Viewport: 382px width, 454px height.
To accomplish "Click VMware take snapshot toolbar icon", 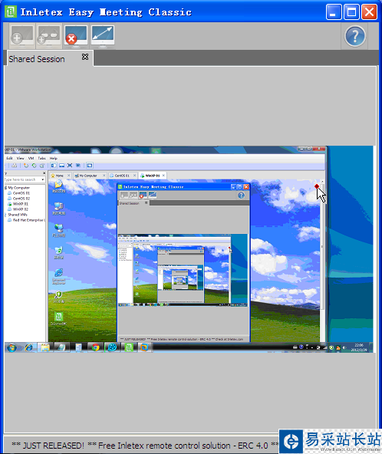I will coord(26,166).
